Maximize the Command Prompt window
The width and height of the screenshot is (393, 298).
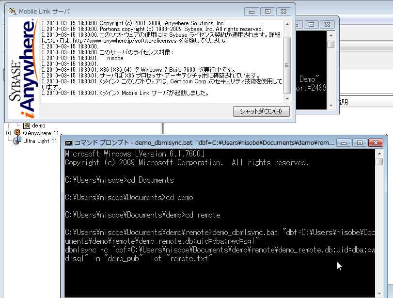tap(359, 143)
